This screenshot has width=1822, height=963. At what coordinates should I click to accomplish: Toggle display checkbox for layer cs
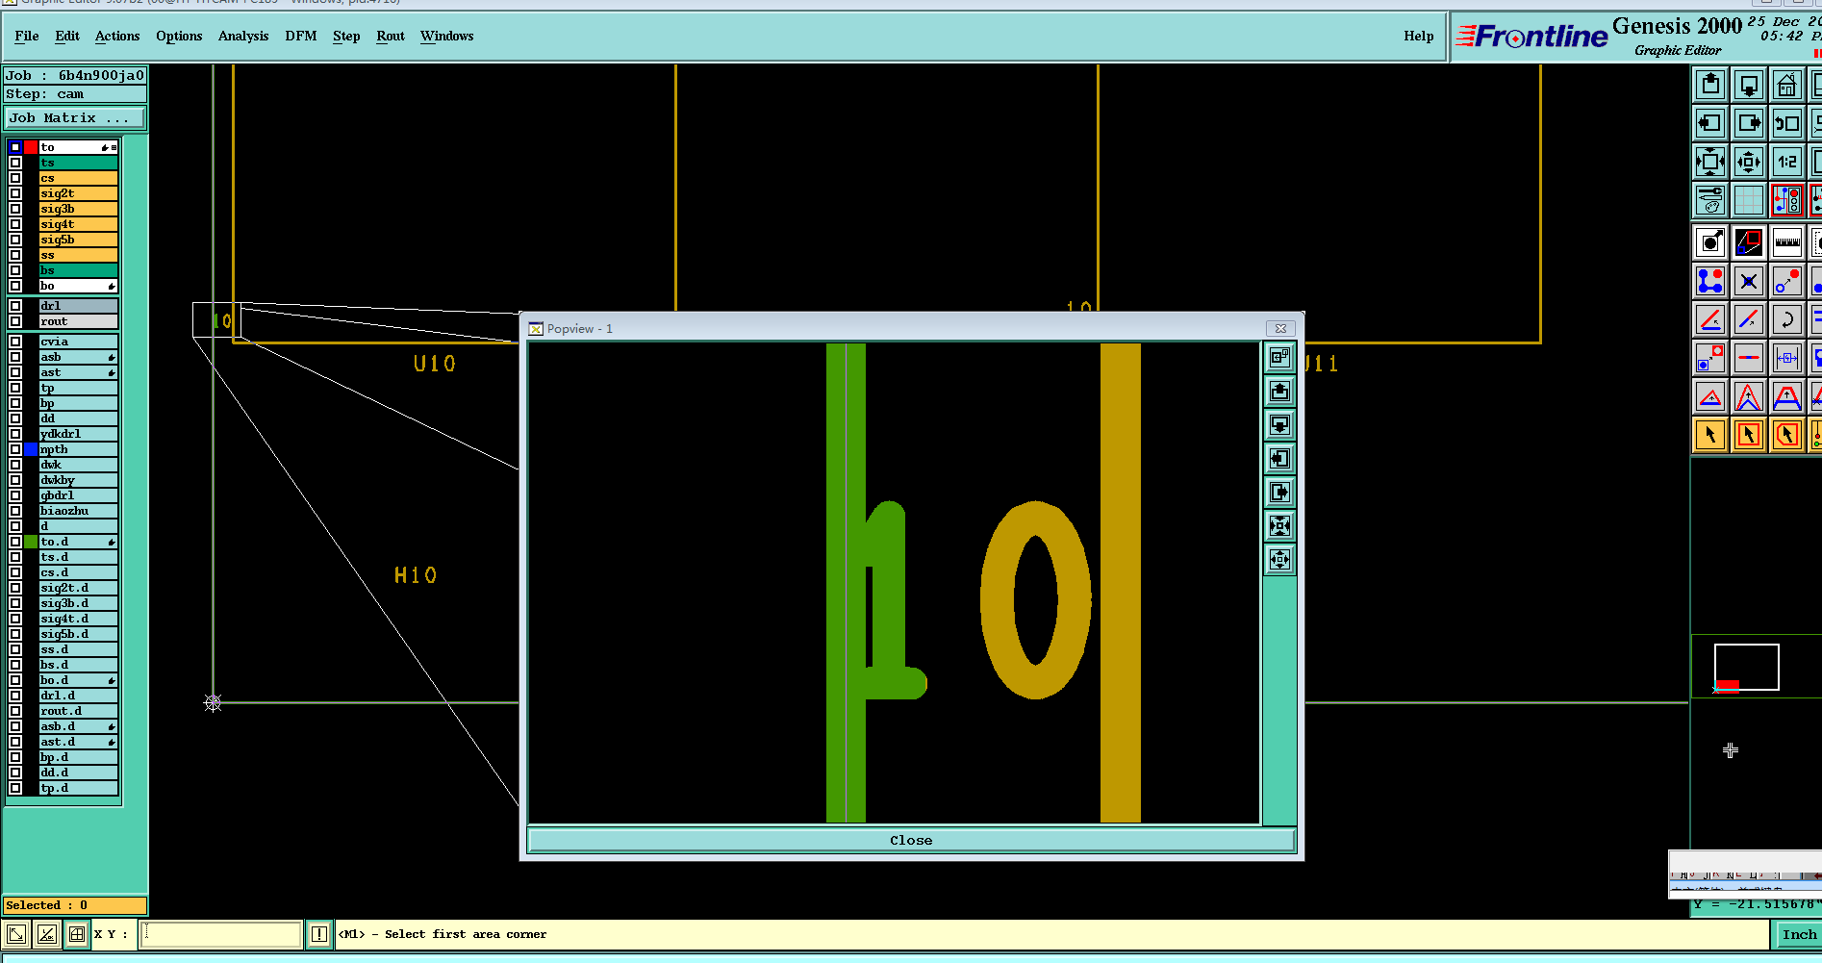15,178
